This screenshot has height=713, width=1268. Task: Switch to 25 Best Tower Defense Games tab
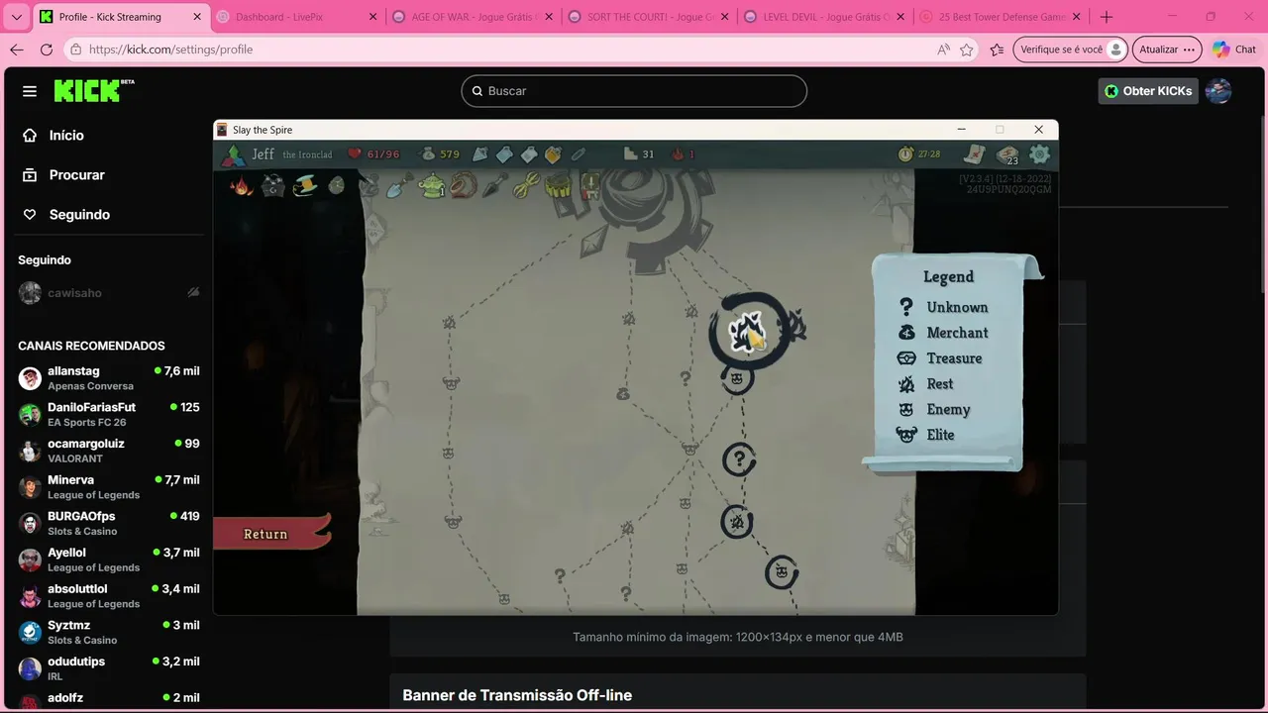[x=1002, y=17]
